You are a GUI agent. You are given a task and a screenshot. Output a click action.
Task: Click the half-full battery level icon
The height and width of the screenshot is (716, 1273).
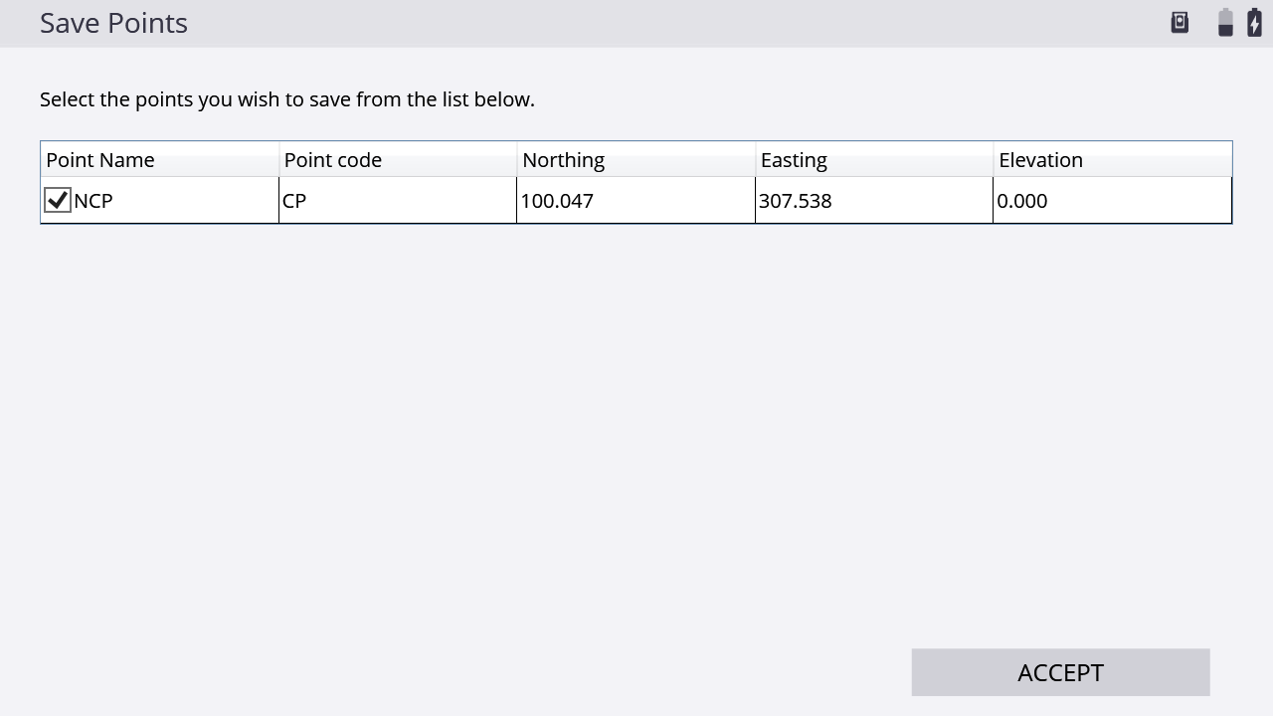tap(1225, 22)
